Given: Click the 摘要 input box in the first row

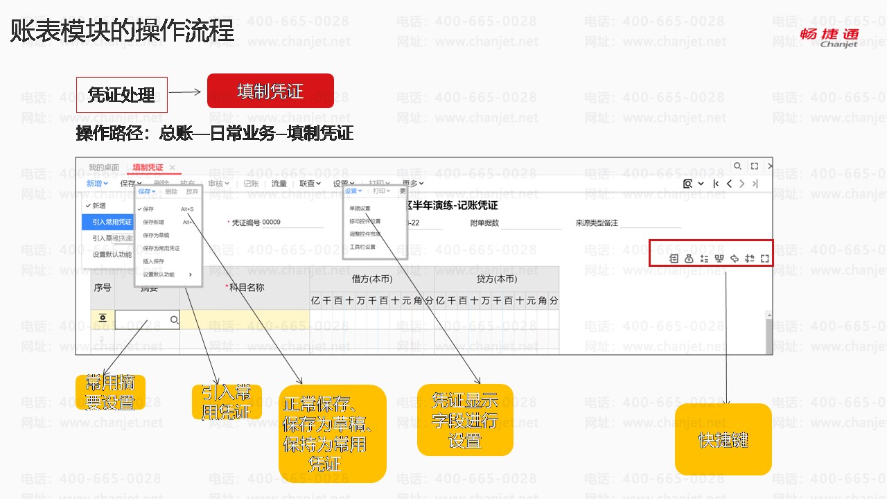Looking at the screenshot, I should (147, 319).
